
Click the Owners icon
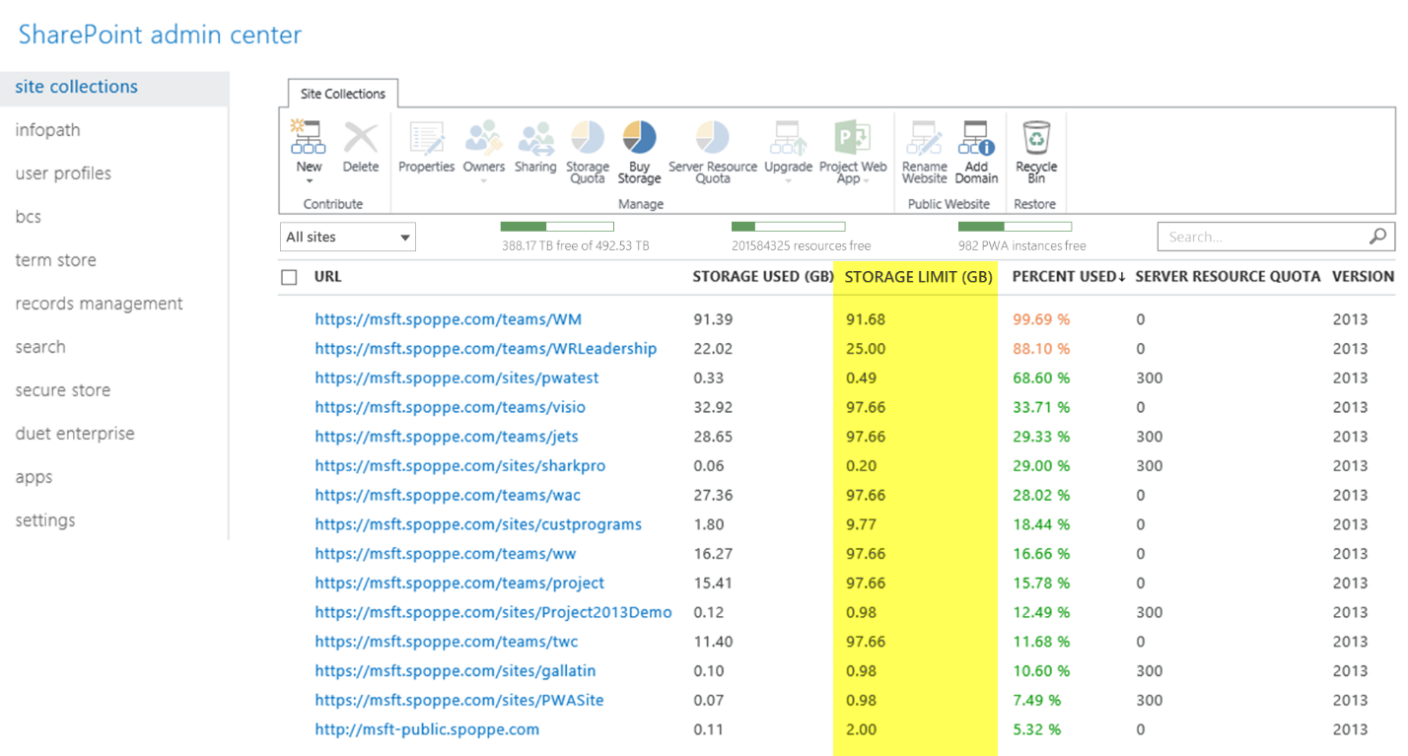point(483,146)
